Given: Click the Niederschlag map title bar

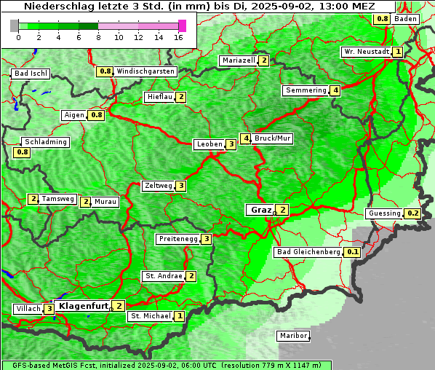Looking at the screenshot, I should point(198,6).
